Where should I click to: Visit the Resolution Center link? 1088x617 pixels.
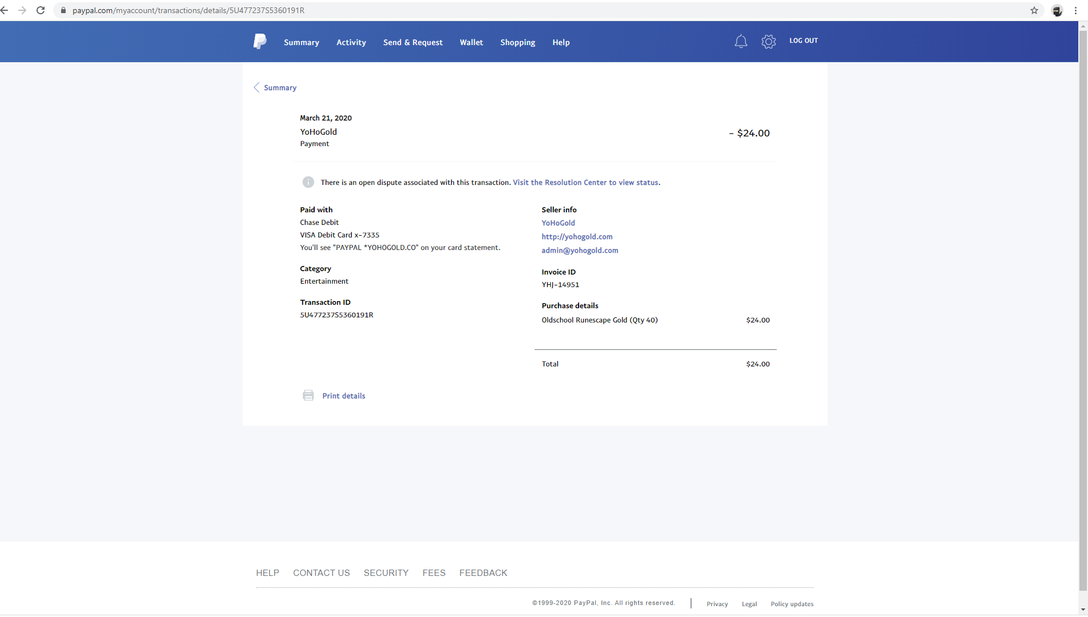coord(585,182)
